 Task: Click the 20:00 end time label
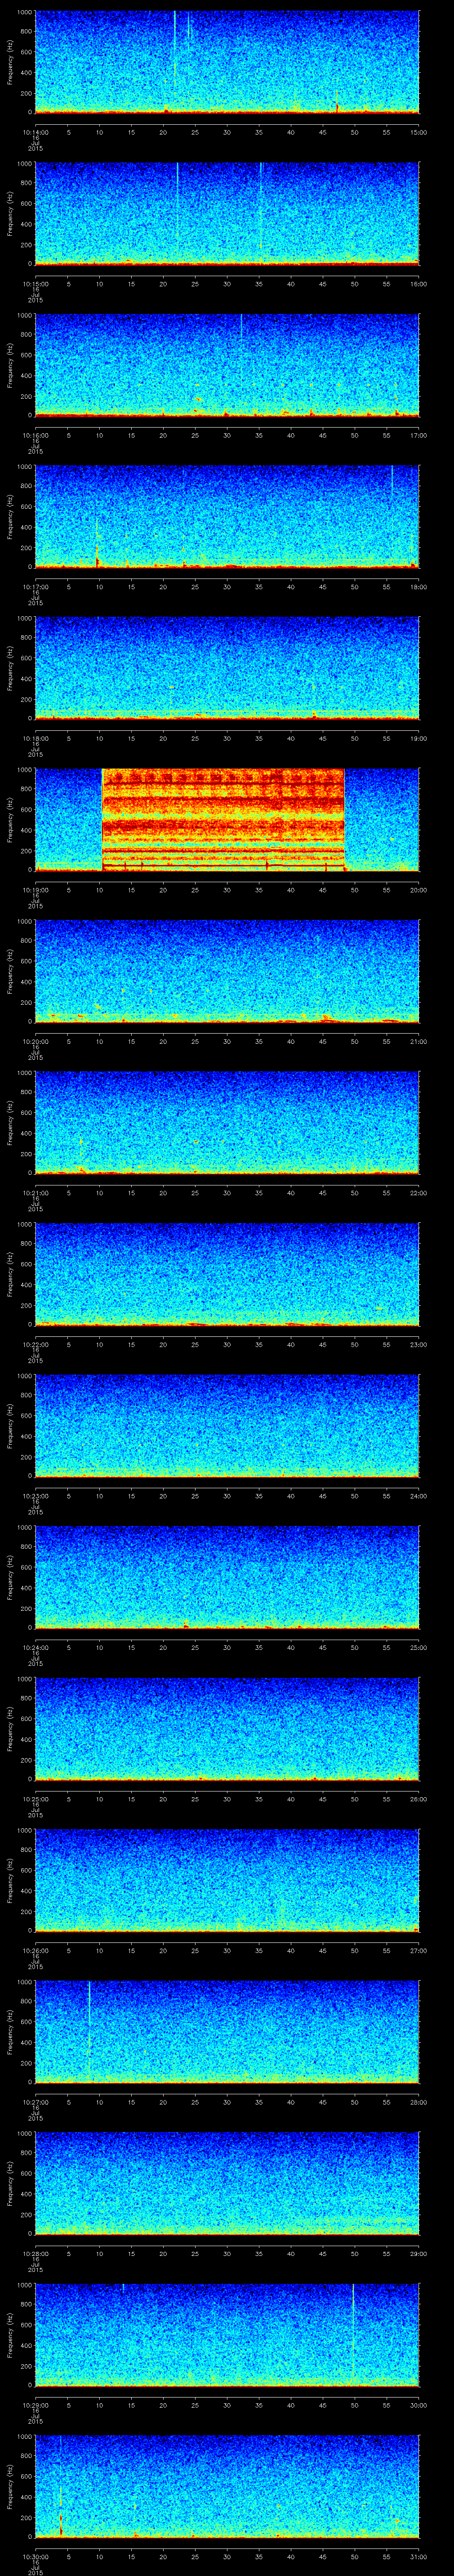tap(418, 890)
